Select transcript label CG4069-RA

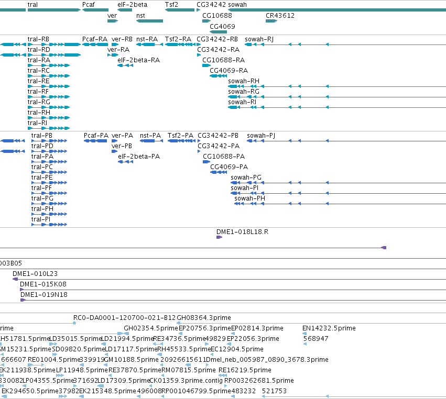coord(229,71)
